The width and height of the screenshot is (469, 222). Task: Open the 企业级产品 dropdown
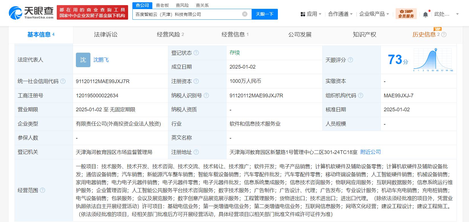click(x=374, y=14)
